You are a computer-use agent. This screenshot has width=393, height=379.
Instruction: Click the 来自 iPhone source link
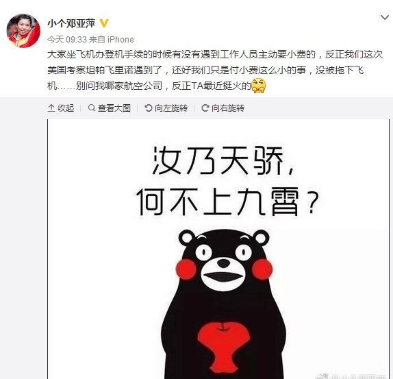click(x=112, y=40)
